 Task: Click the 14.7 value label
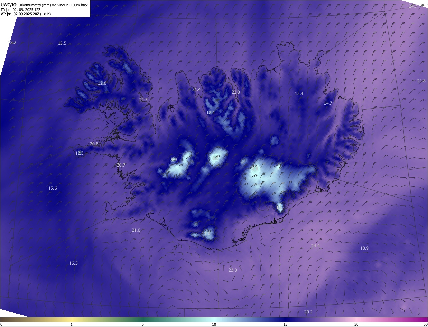(x=328, y=103)
